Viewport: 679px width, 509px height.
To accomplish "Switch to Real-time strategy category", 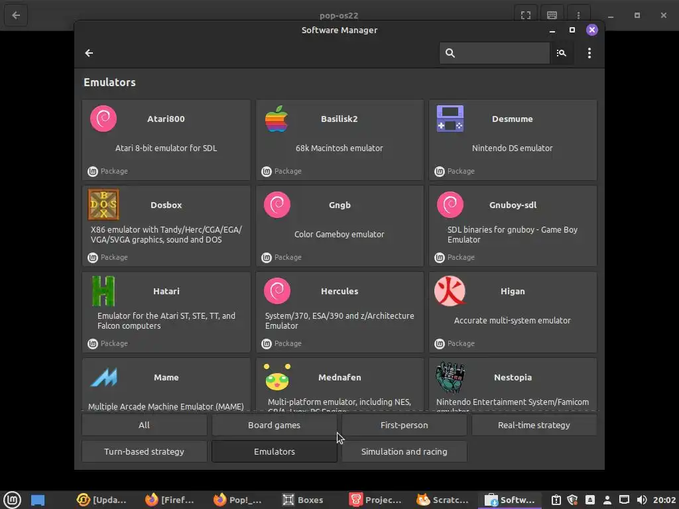I will 534,425.
